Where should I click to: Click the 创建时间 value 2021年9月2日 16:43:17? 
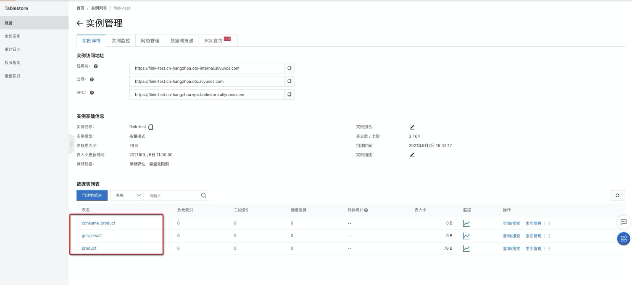coord(430,145)
